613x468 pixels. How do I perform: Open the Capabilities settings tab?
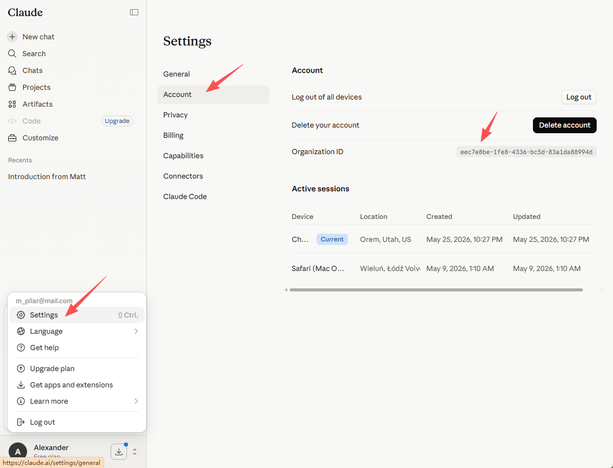[213, 156]
